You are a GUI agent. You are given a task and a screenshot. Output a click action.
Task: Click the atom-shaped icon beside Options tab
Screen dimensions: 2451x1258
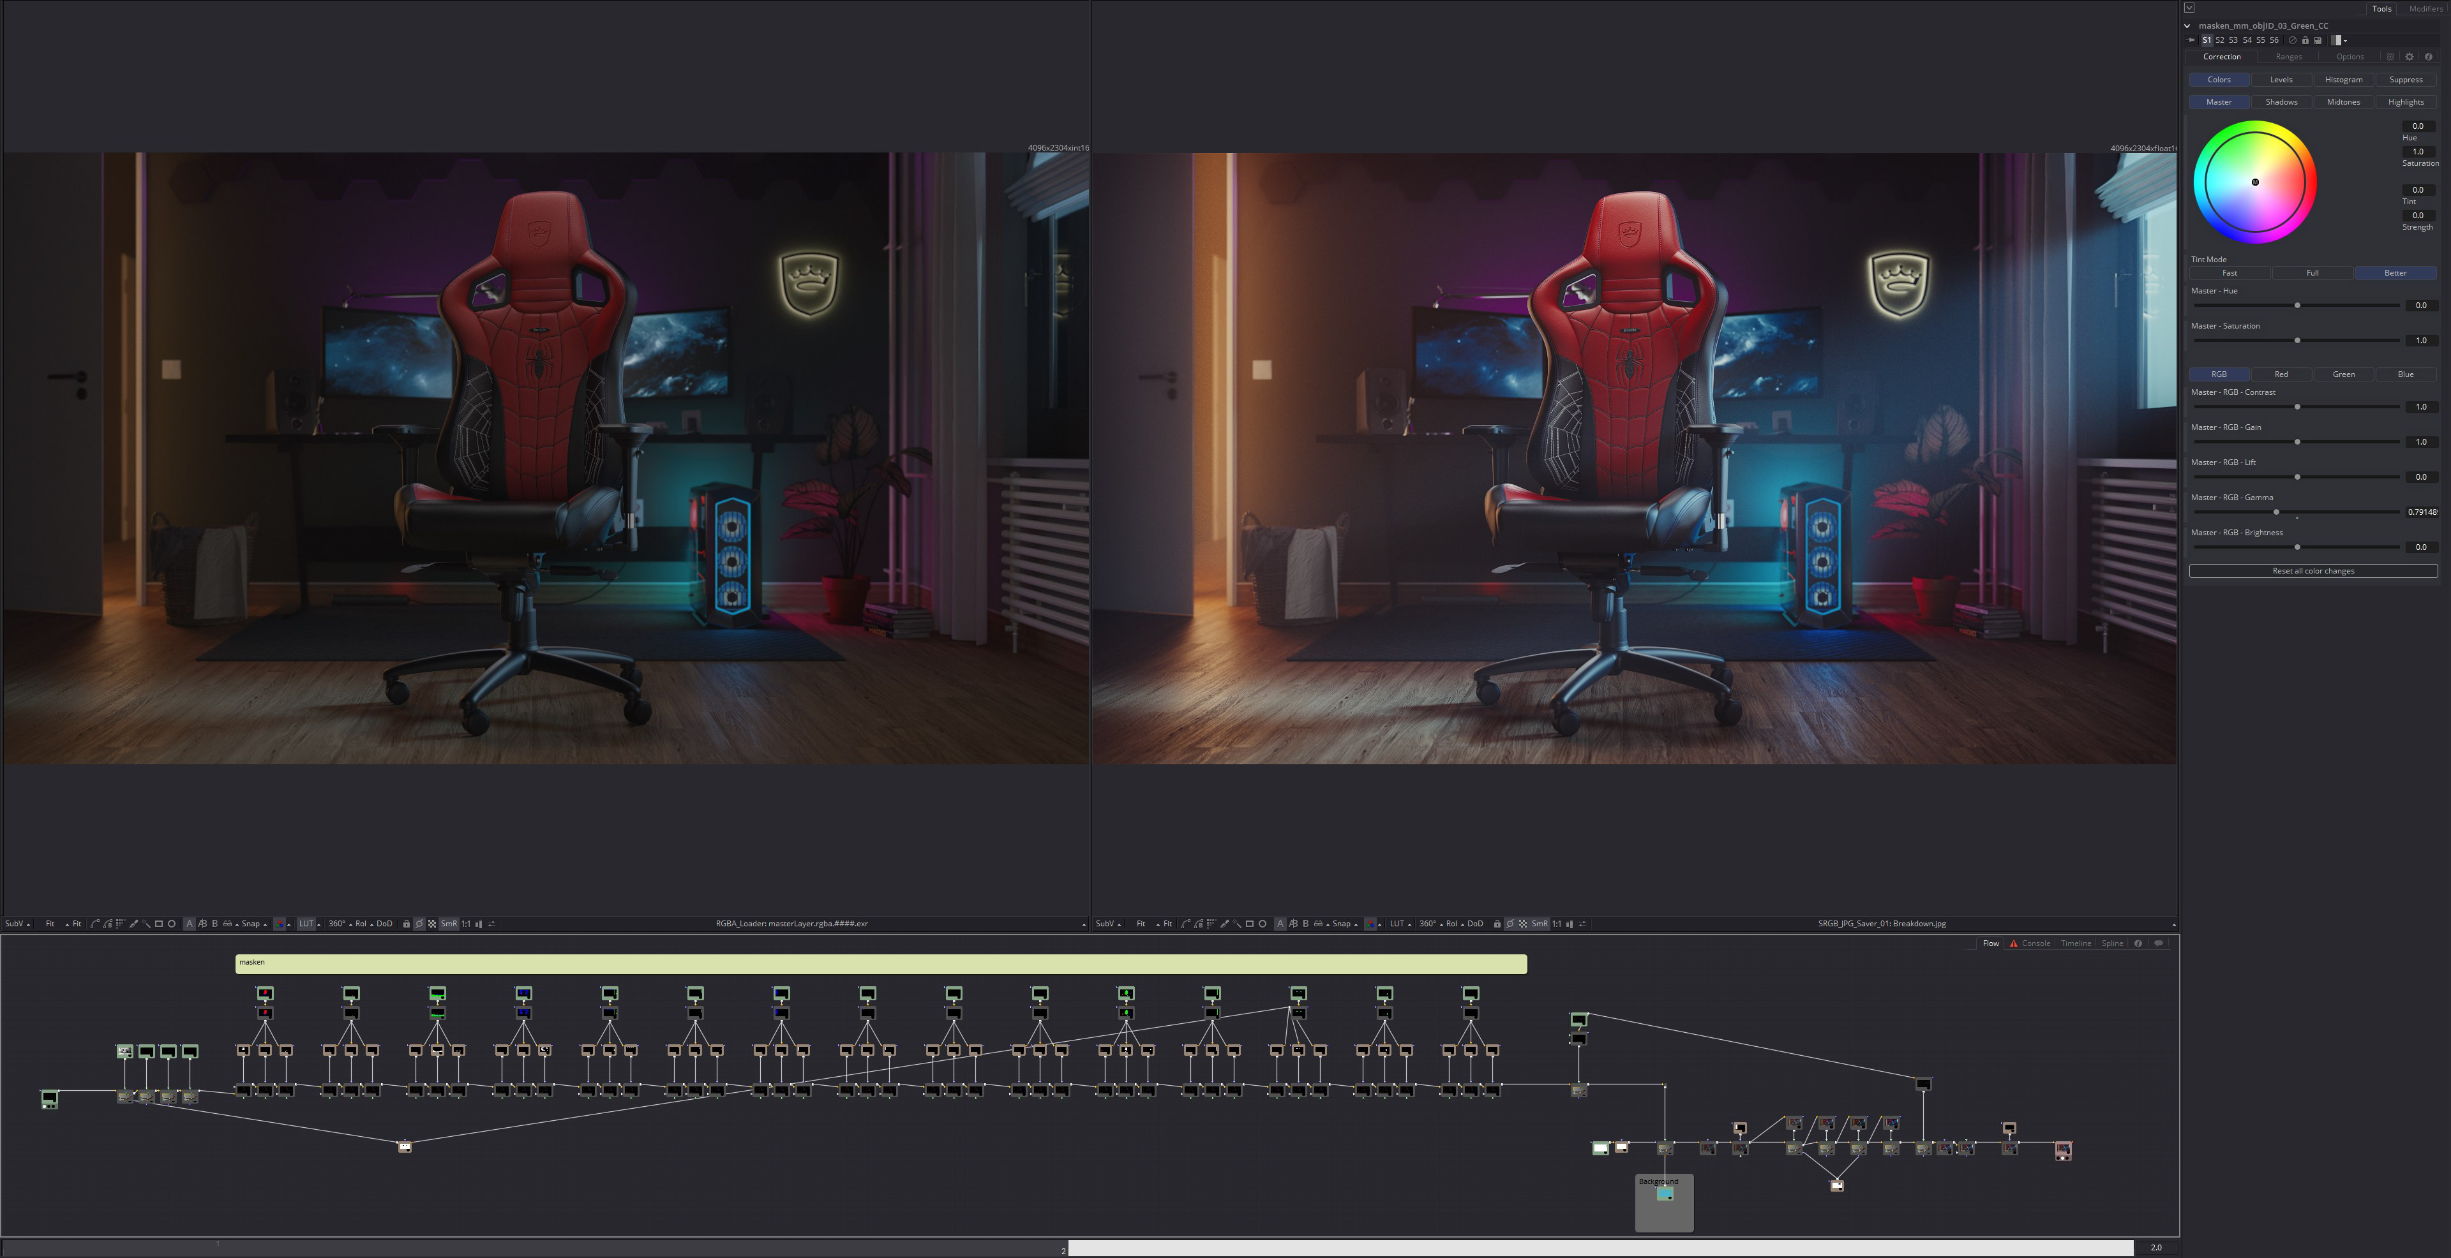[2390, 56]
